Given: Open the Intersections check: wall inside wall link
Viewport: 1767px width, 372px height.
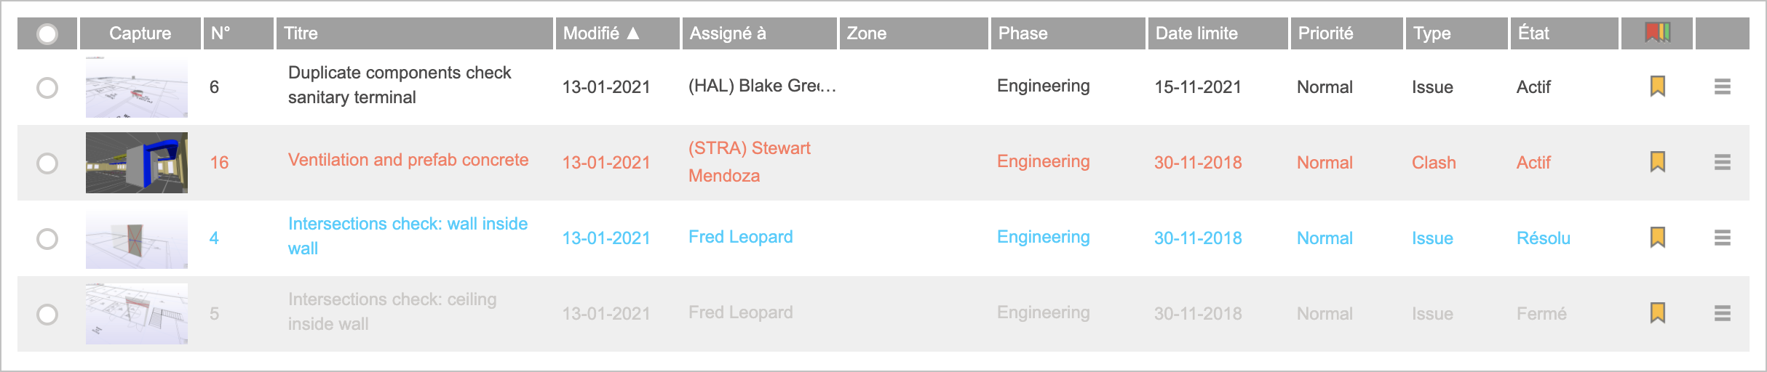Looking at the screenshot, I should (408, 236).
